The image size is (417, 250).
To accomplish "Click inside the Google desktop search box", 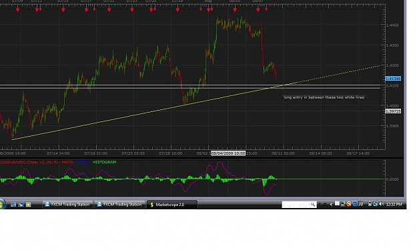I will [x=296, y=205].
